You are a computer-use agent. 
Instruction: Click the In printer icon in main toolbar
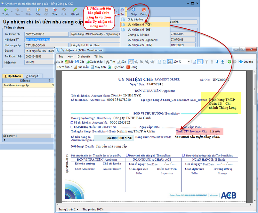coord(122,10)
